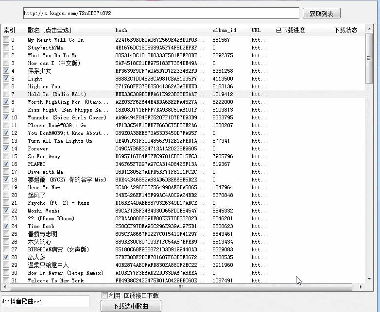The height and width of the screenshot is (312, 380).
Task: Click the URL column header
Action: [256, 30]
